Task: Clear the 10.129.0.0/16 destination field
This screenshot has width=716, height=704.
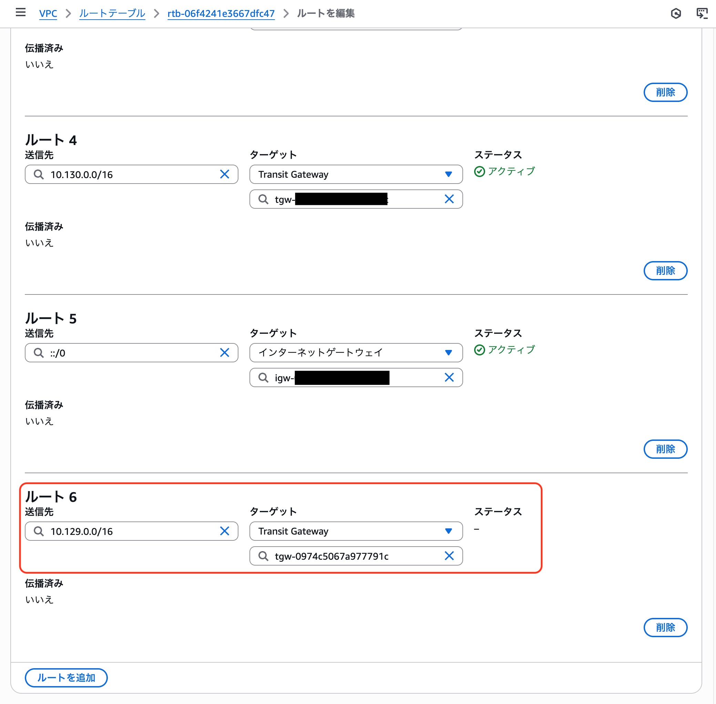Action: tap(225, 531)
